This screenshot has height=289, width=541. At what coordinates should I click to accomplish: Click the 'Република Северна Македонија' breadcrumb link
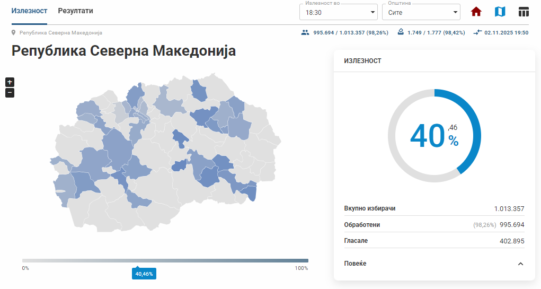tap(61, 33)
